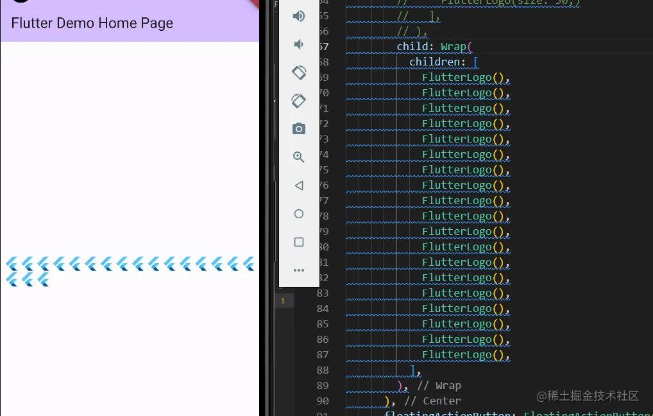Raise volume with emulator volume up icon
This screenshot has height=416, width=653.
[299, 16]
